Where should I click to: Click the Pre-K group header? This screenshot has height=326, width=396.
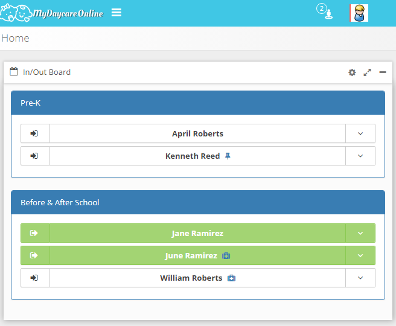[197, 103]
